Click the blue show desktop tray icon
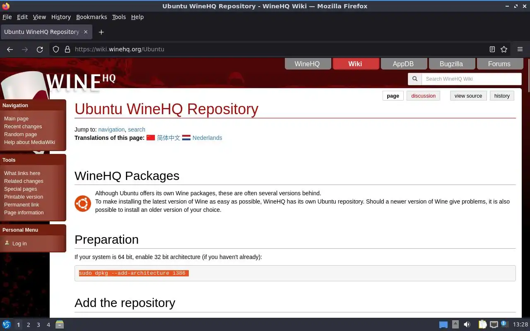Screen dimensions: 530x331 click(443, 325)
